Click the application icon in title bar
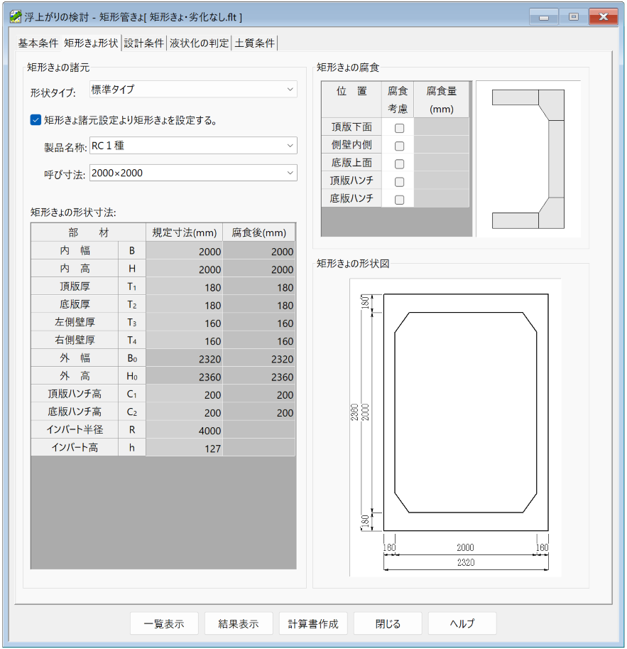The height and width of the screenshot is (649, 627). [16, 16]
